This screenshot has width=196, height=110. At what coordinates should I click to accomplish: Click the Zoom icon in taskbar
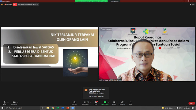point(73,108)
